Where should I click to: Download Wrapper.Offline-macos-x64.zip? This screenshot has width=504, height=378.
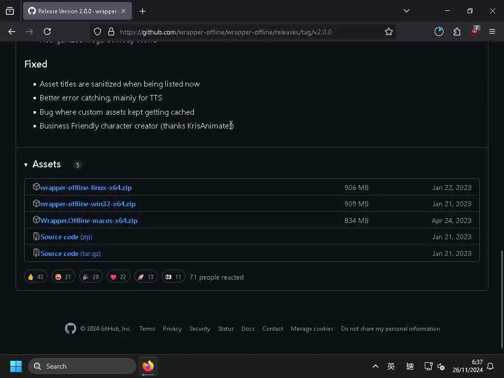tap(89, 220)
